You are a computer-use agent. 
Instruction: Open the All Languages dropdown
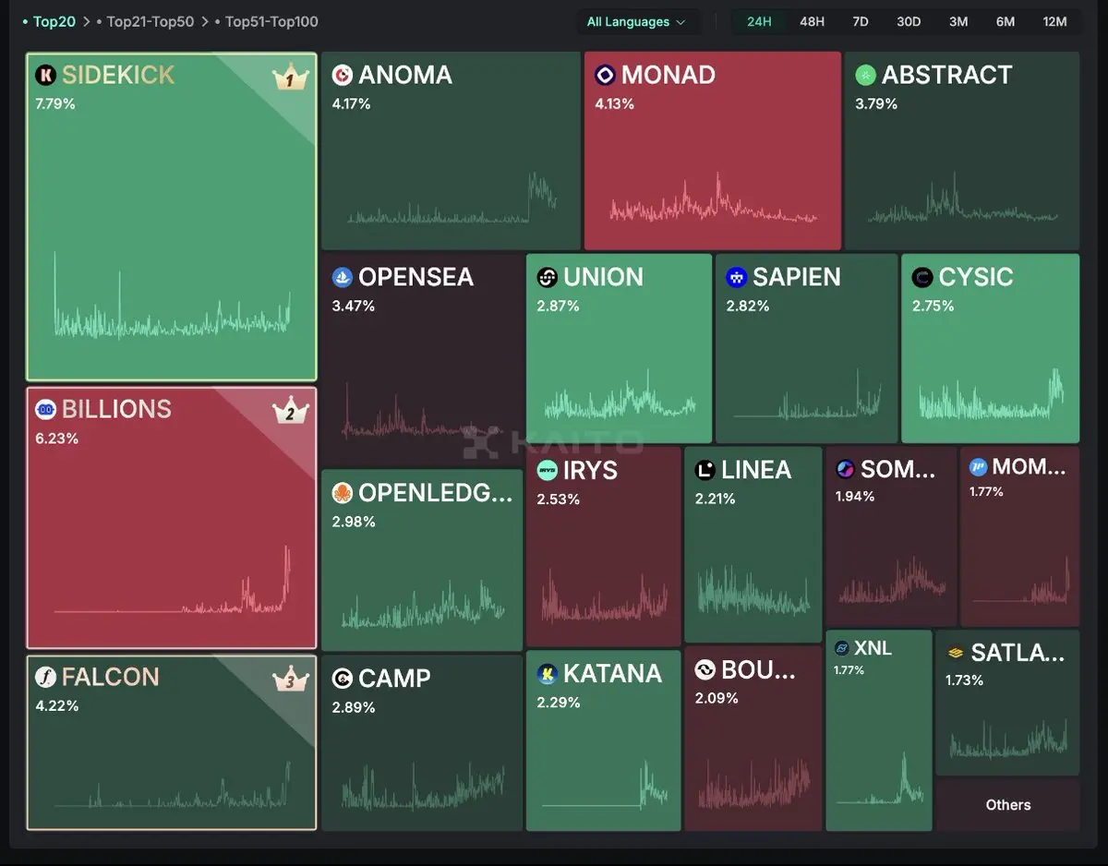point(637,22)
